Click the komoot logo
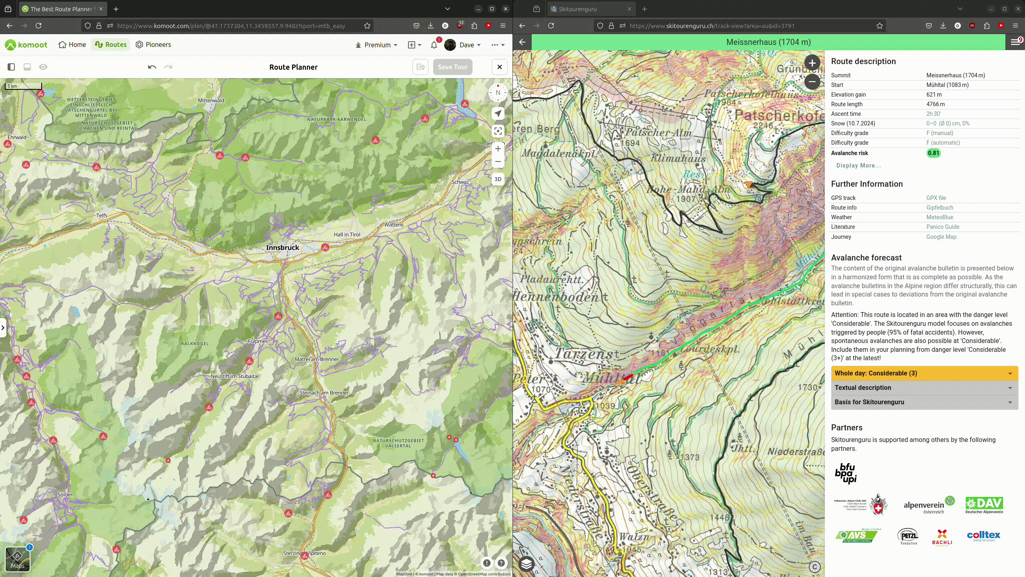The image size is (1025, 577). tap(26, 44)
